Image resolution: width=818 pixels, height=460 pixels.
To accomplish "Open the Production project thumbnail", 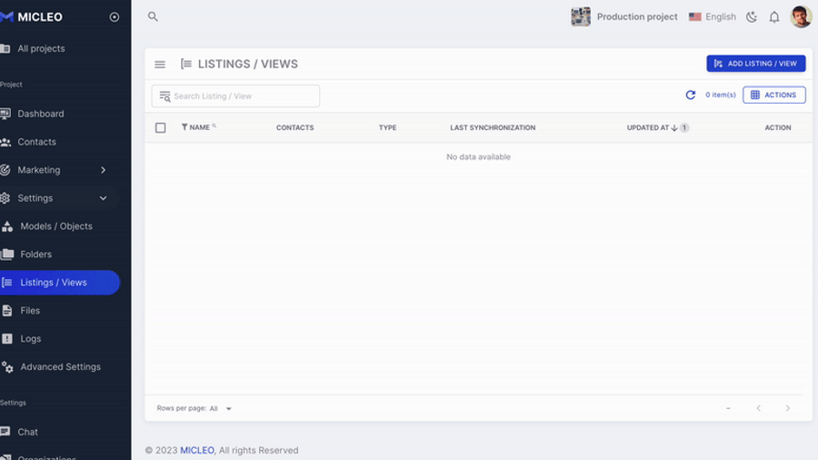I will [x=581, y=16].
